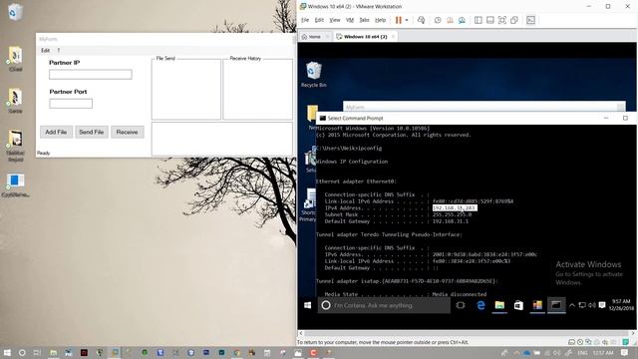Launch Microsoft Edge from the VM taskbar
Image resolution: width=638 pixels, height=359 pixels.
point(480,305)
